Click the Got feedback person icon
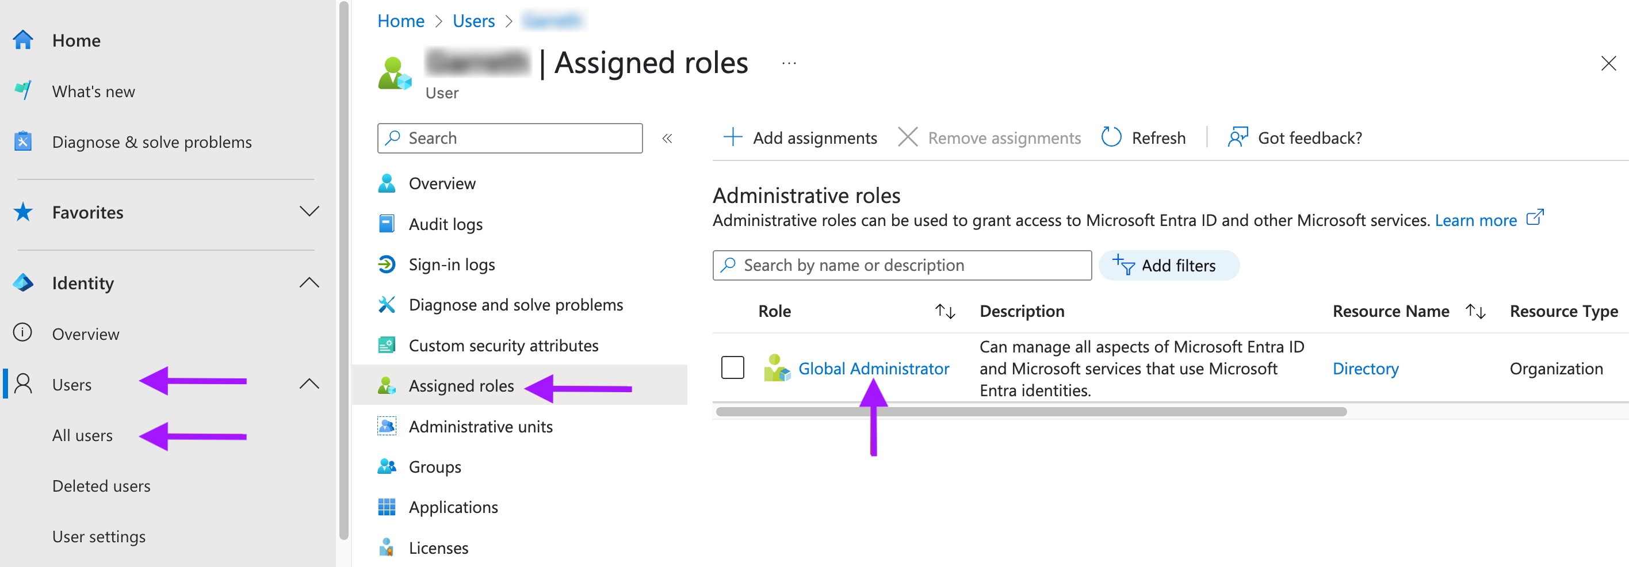 (1238, 137)
